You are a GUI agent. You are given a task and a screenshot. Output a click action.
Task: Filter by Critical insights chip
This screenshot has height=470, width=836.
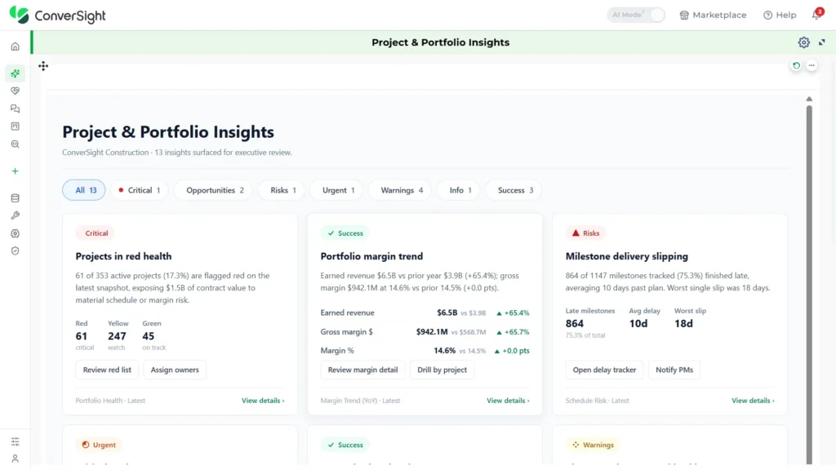point(139,190)
